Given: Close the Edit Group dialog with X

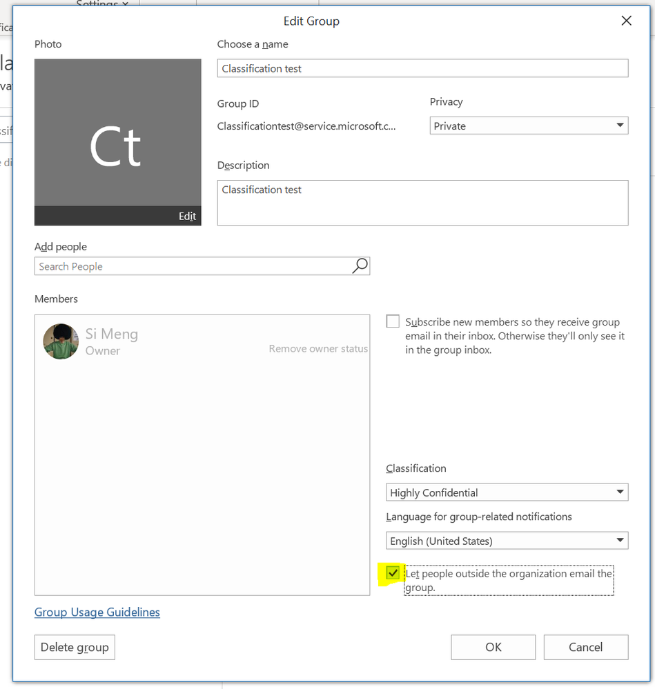Looking at the screenshot, I should pos(626,21).
